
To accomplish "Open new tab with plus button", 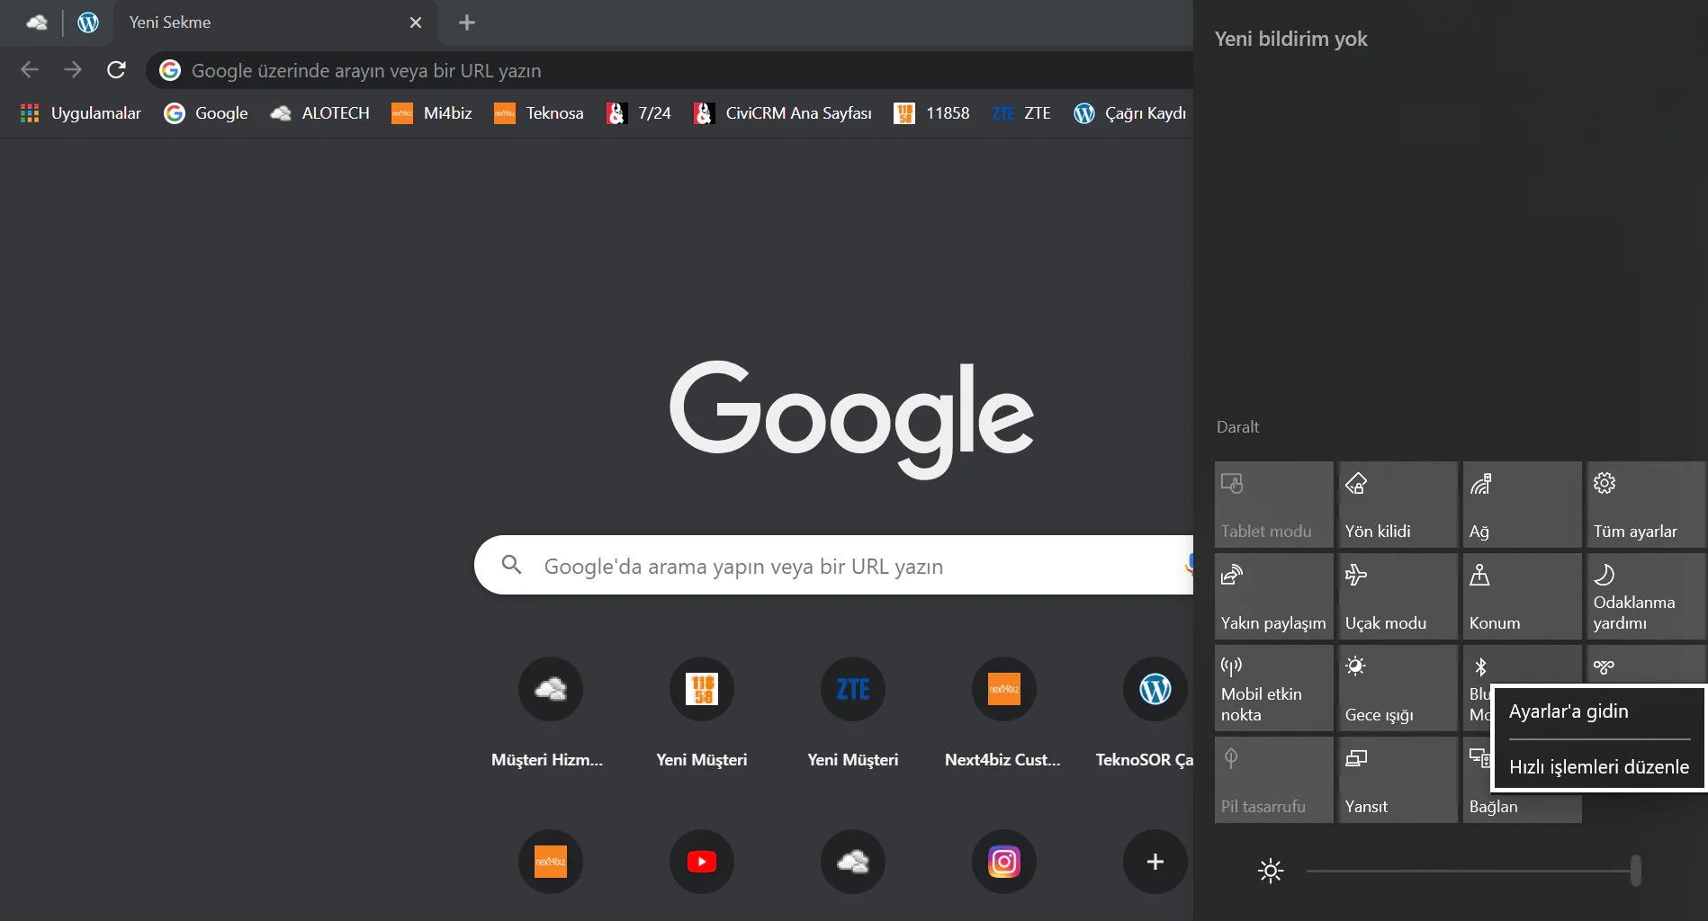I will coord(466,22).
